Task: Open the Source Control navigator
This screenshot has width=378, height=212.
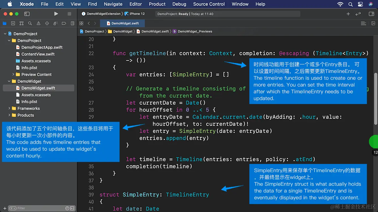Action: [x=13, y=23]
